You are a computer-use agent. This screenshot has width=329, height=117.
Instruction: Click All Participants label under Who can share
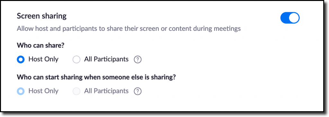click(x=106, y=59)
